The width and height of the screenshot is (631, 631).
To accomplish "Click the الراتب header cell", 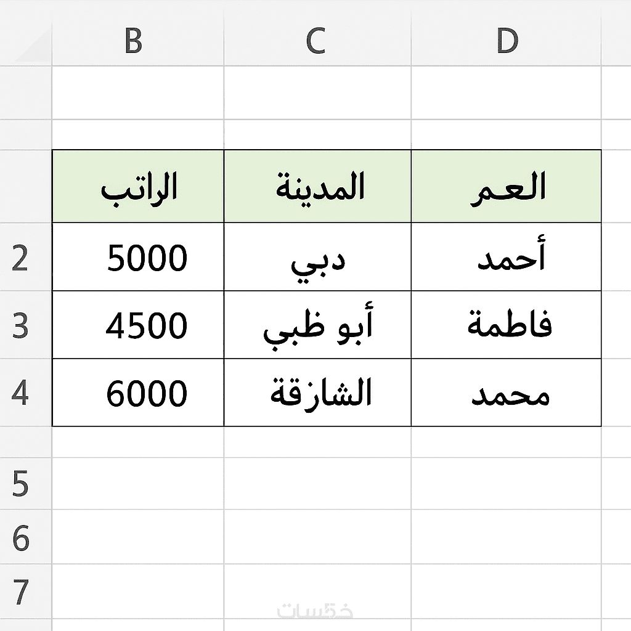I will pos(138,186).
